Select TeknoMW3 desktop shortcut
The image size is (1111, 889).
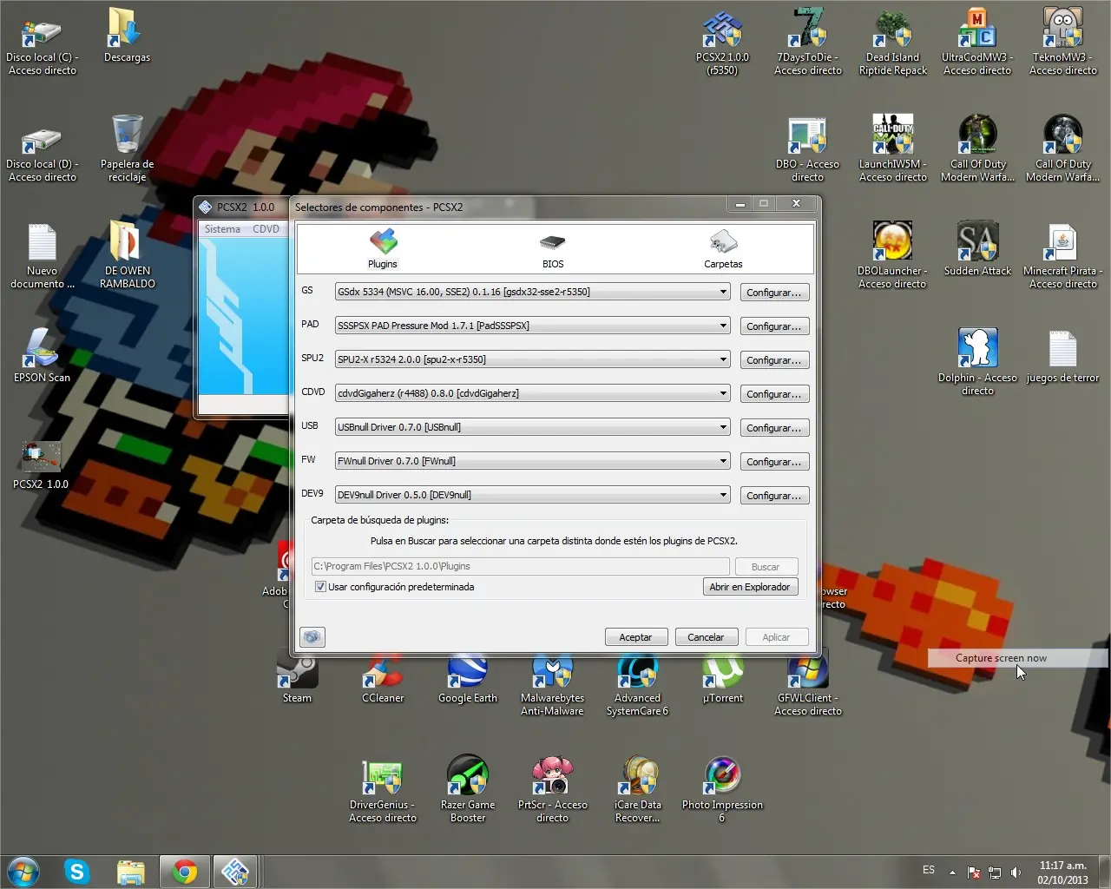[1063, 42]
